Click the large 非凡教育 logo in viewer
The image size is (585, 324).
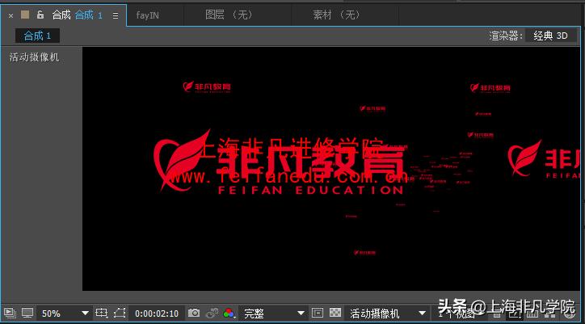point(280,162)
